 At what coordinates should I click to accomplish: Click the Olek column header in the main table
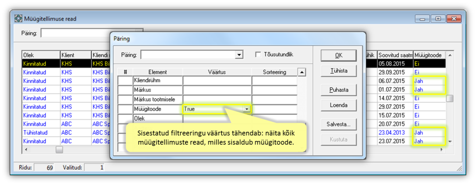41,55
